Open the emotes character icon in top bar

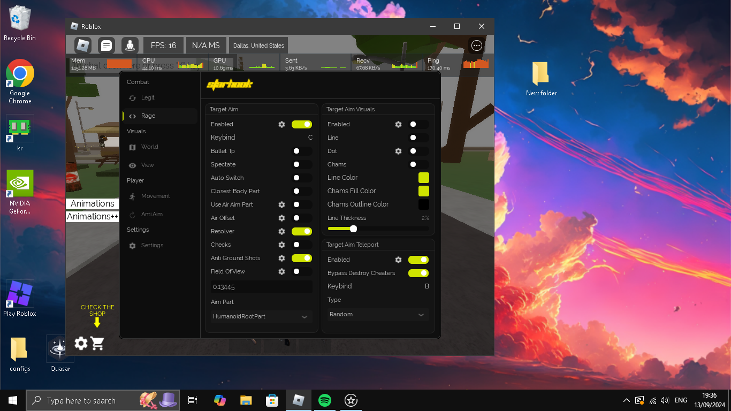pyautogui.click(x=130, y=45)
